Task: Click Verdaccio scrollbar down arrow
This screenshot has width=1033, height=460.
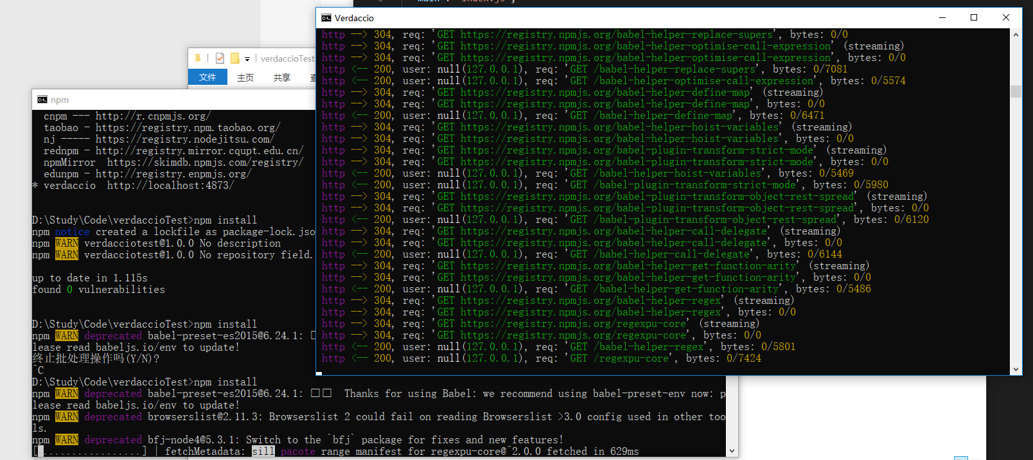Action: click(1016, 369)
